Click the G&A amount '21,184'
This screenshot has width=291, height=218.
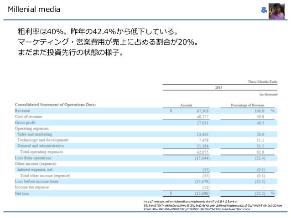pos(203,146)
